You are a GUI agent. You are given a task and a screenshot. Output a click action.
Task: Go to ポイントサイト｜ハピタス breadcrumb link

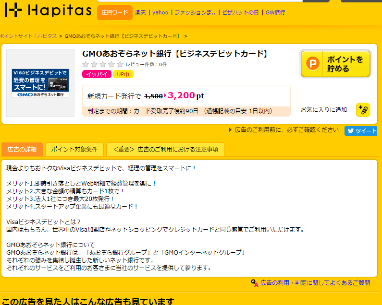28,36
